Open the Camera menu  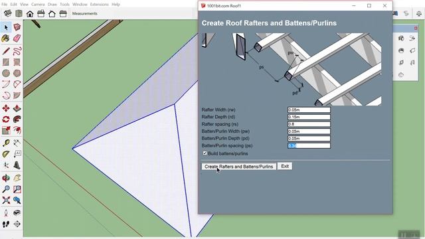(x=38, y=5)
